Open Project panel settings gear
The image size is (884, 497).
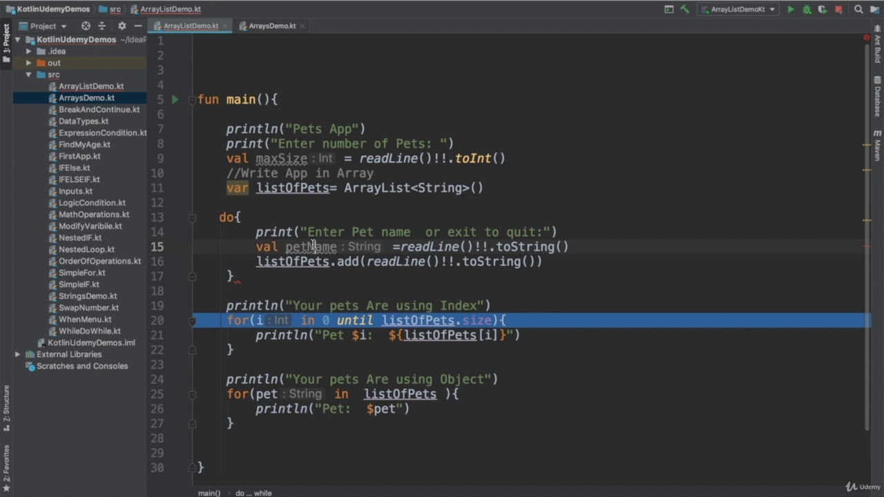pos(122,26)
